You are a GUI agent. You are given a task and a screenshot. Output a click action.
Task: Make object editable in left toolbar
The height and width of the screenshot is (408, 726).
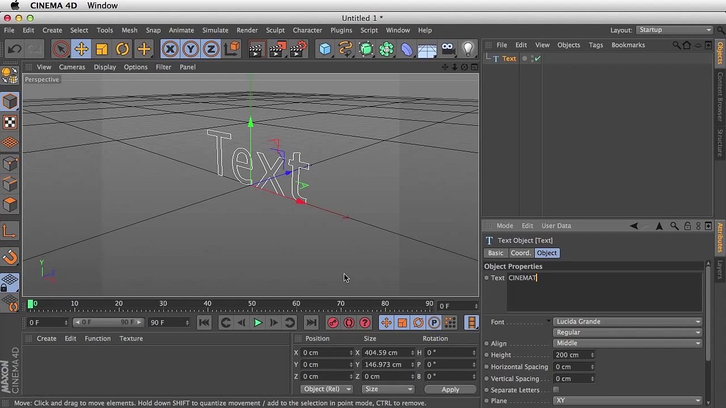[10, 74]
